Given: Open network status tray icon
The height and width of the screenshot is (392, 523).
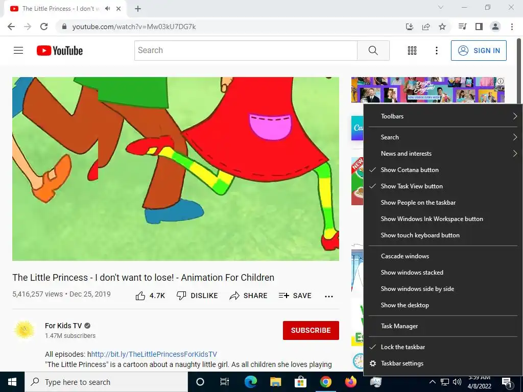Looking at the screenshot, I should point(445,382).
